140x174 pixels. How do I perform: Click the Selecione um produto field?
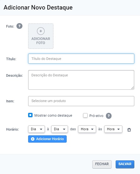[81, 101]
